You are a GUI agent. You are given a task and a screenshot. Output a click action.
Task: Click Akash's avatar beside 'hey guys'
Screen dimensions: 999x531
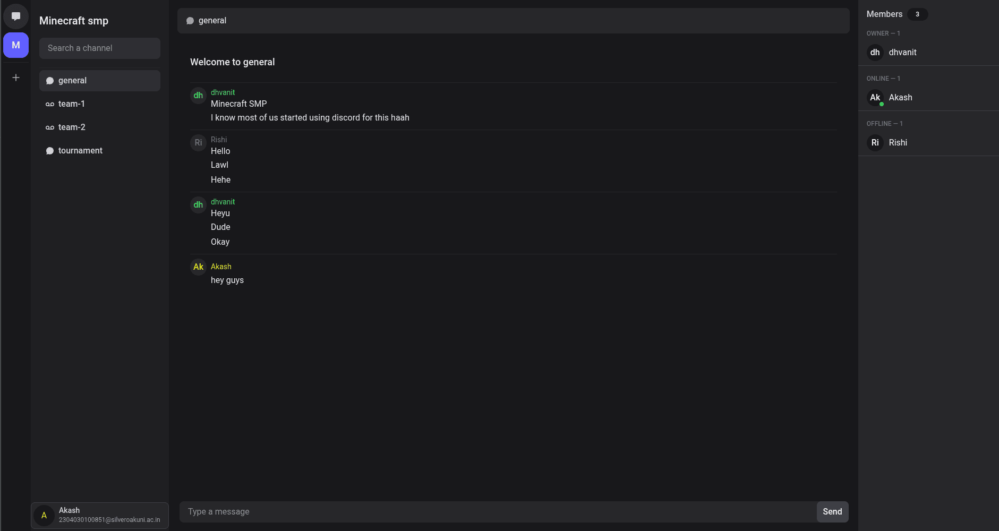198,267
